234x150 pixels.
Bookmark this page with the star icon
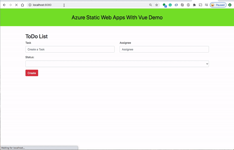[x=156, y=5]
